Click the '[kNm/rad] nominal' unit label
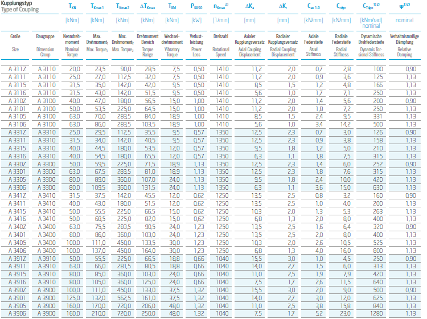 (371, 23)
